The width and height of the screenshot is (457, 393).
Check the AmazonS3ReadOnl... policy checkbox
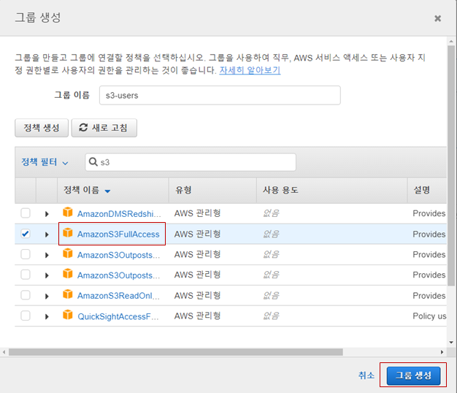pos(26,295)
